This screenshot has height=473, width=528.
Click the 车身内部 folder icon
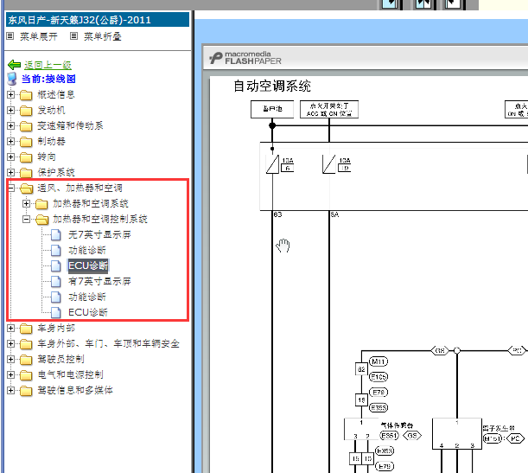[26, 328]
